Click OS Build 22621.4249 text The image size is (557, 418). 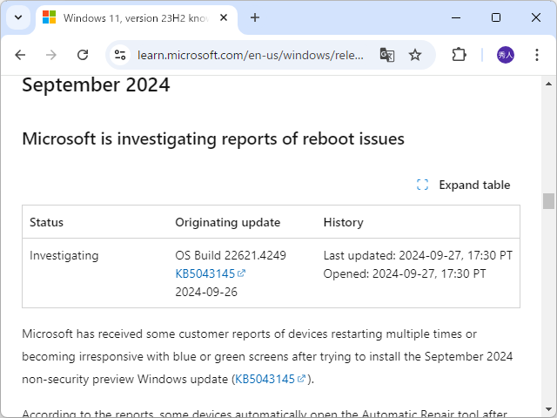click(x=231, y=255)
